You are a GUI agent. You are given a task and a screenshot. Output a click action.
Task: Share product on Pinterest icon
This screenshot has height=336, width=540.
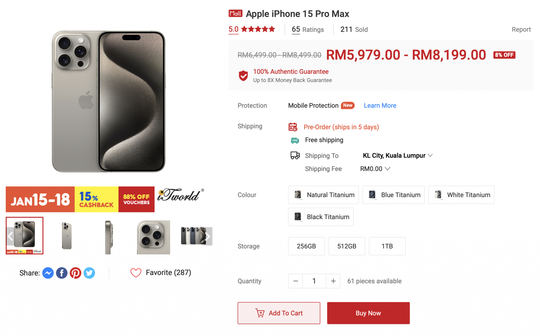point(75,273)
